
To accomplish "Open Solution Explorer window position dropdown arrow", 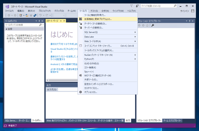I will pyautogui.click(x=186, y=21).
